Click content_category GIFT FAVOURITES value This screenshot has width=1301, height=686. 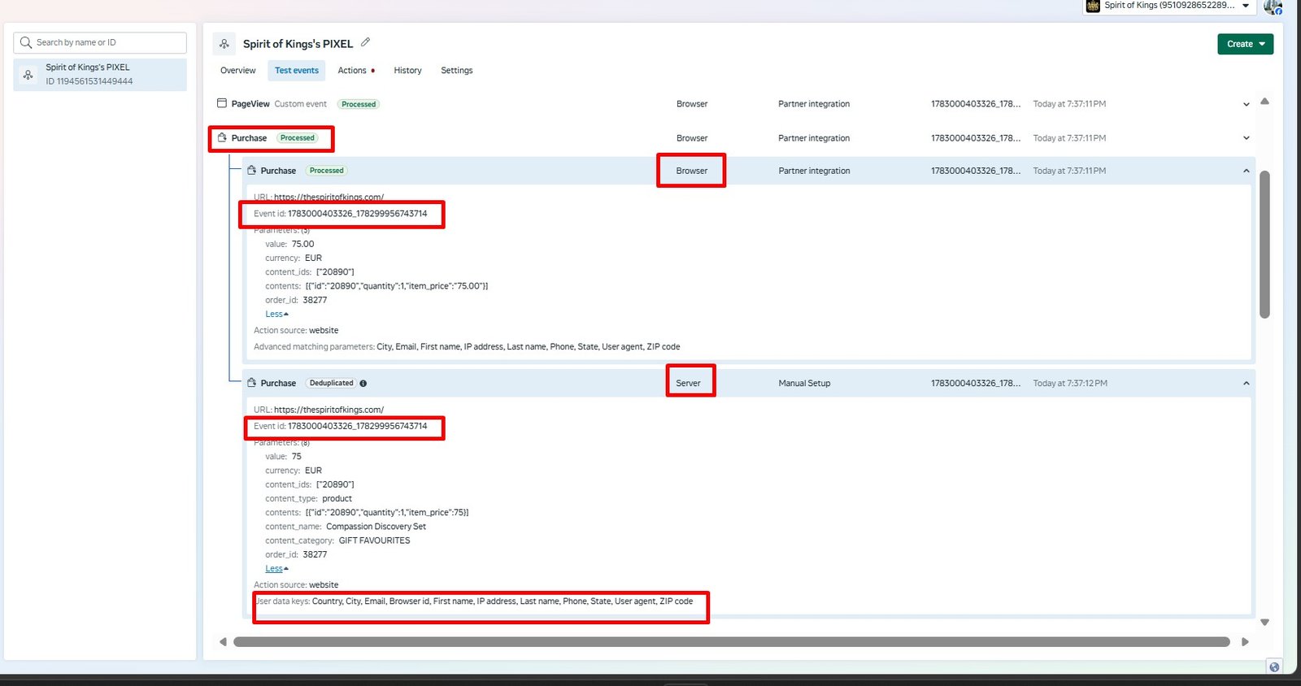[x=374, y=541]
